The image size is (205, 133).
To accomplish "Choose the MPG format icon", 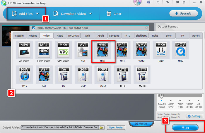I will click(102, 50).
